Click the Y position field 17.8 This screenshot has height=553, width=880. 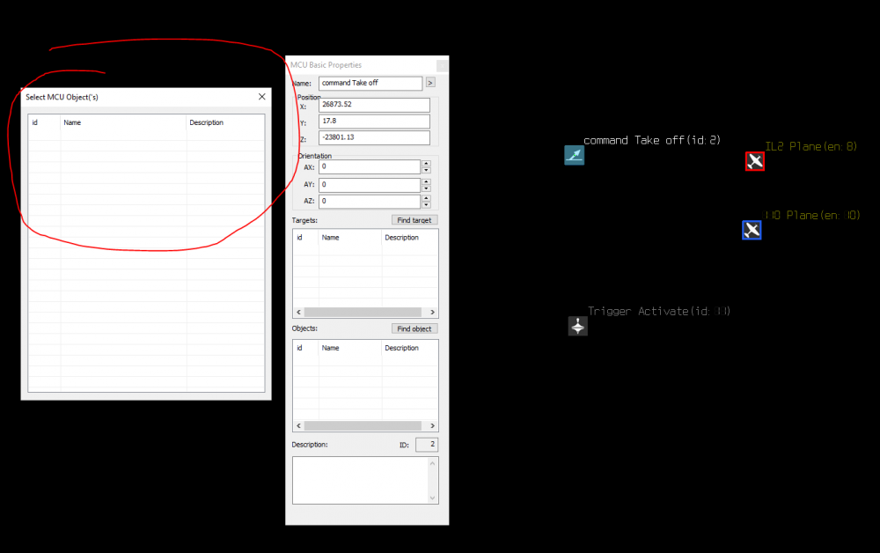pyautogui.click(x=374, y=122)
